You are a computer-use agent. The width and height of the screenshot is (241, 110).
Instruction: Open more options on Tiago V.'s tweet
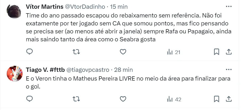click(x=229, y=70)
